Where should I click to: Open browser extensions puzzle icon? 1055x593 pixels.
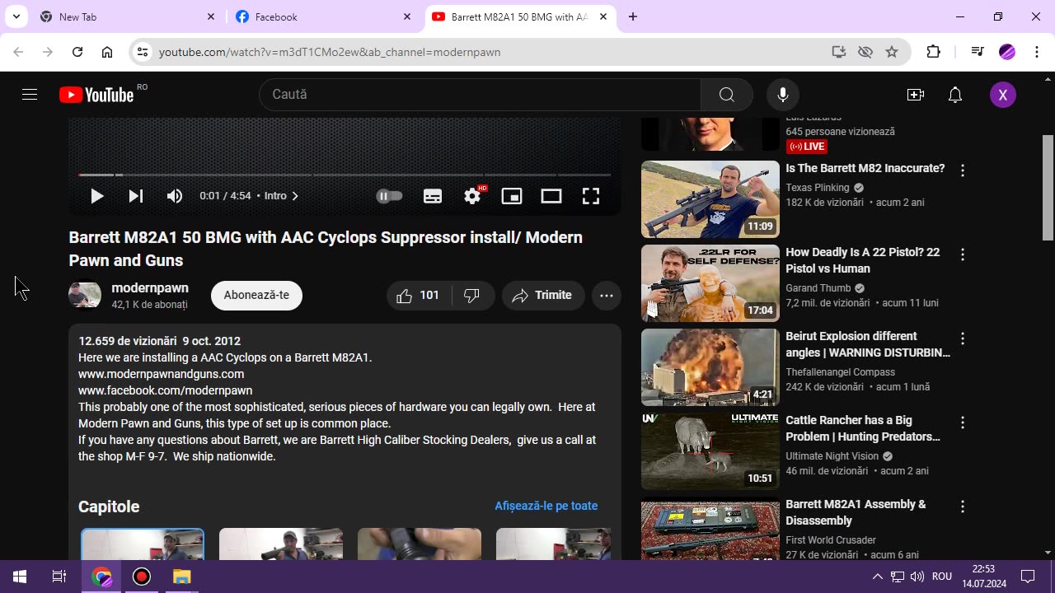934,52
